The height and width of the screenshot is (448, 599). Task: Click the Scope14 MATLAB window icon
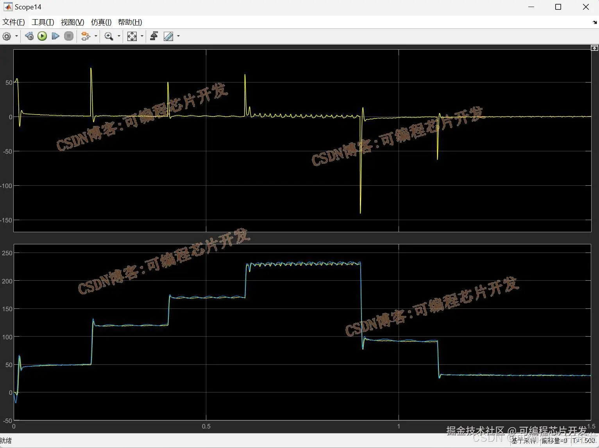click(x=8, y=7)
